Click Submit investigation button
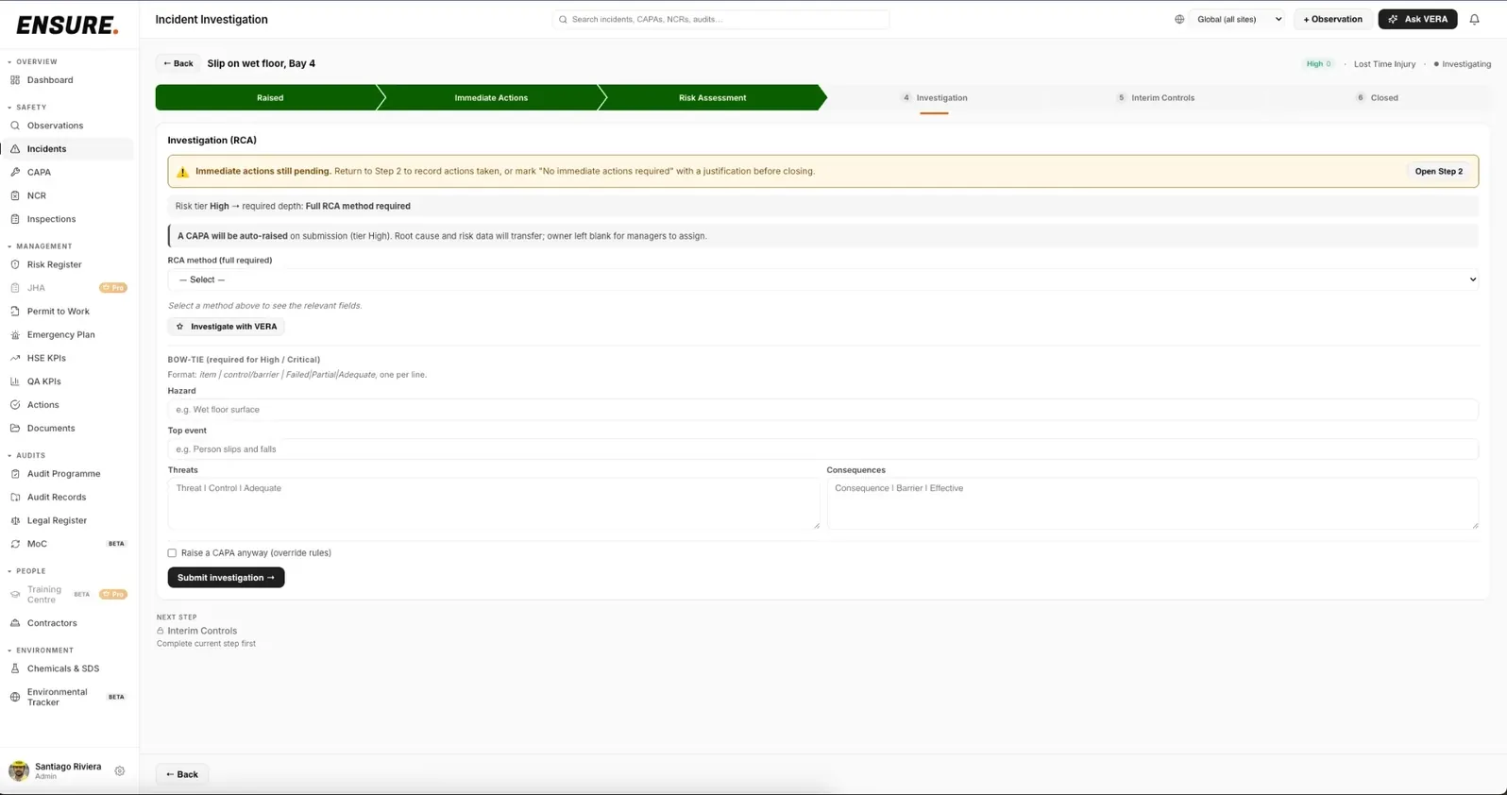The height and width of the screenshot is (795, 1507). pos(226,578)
